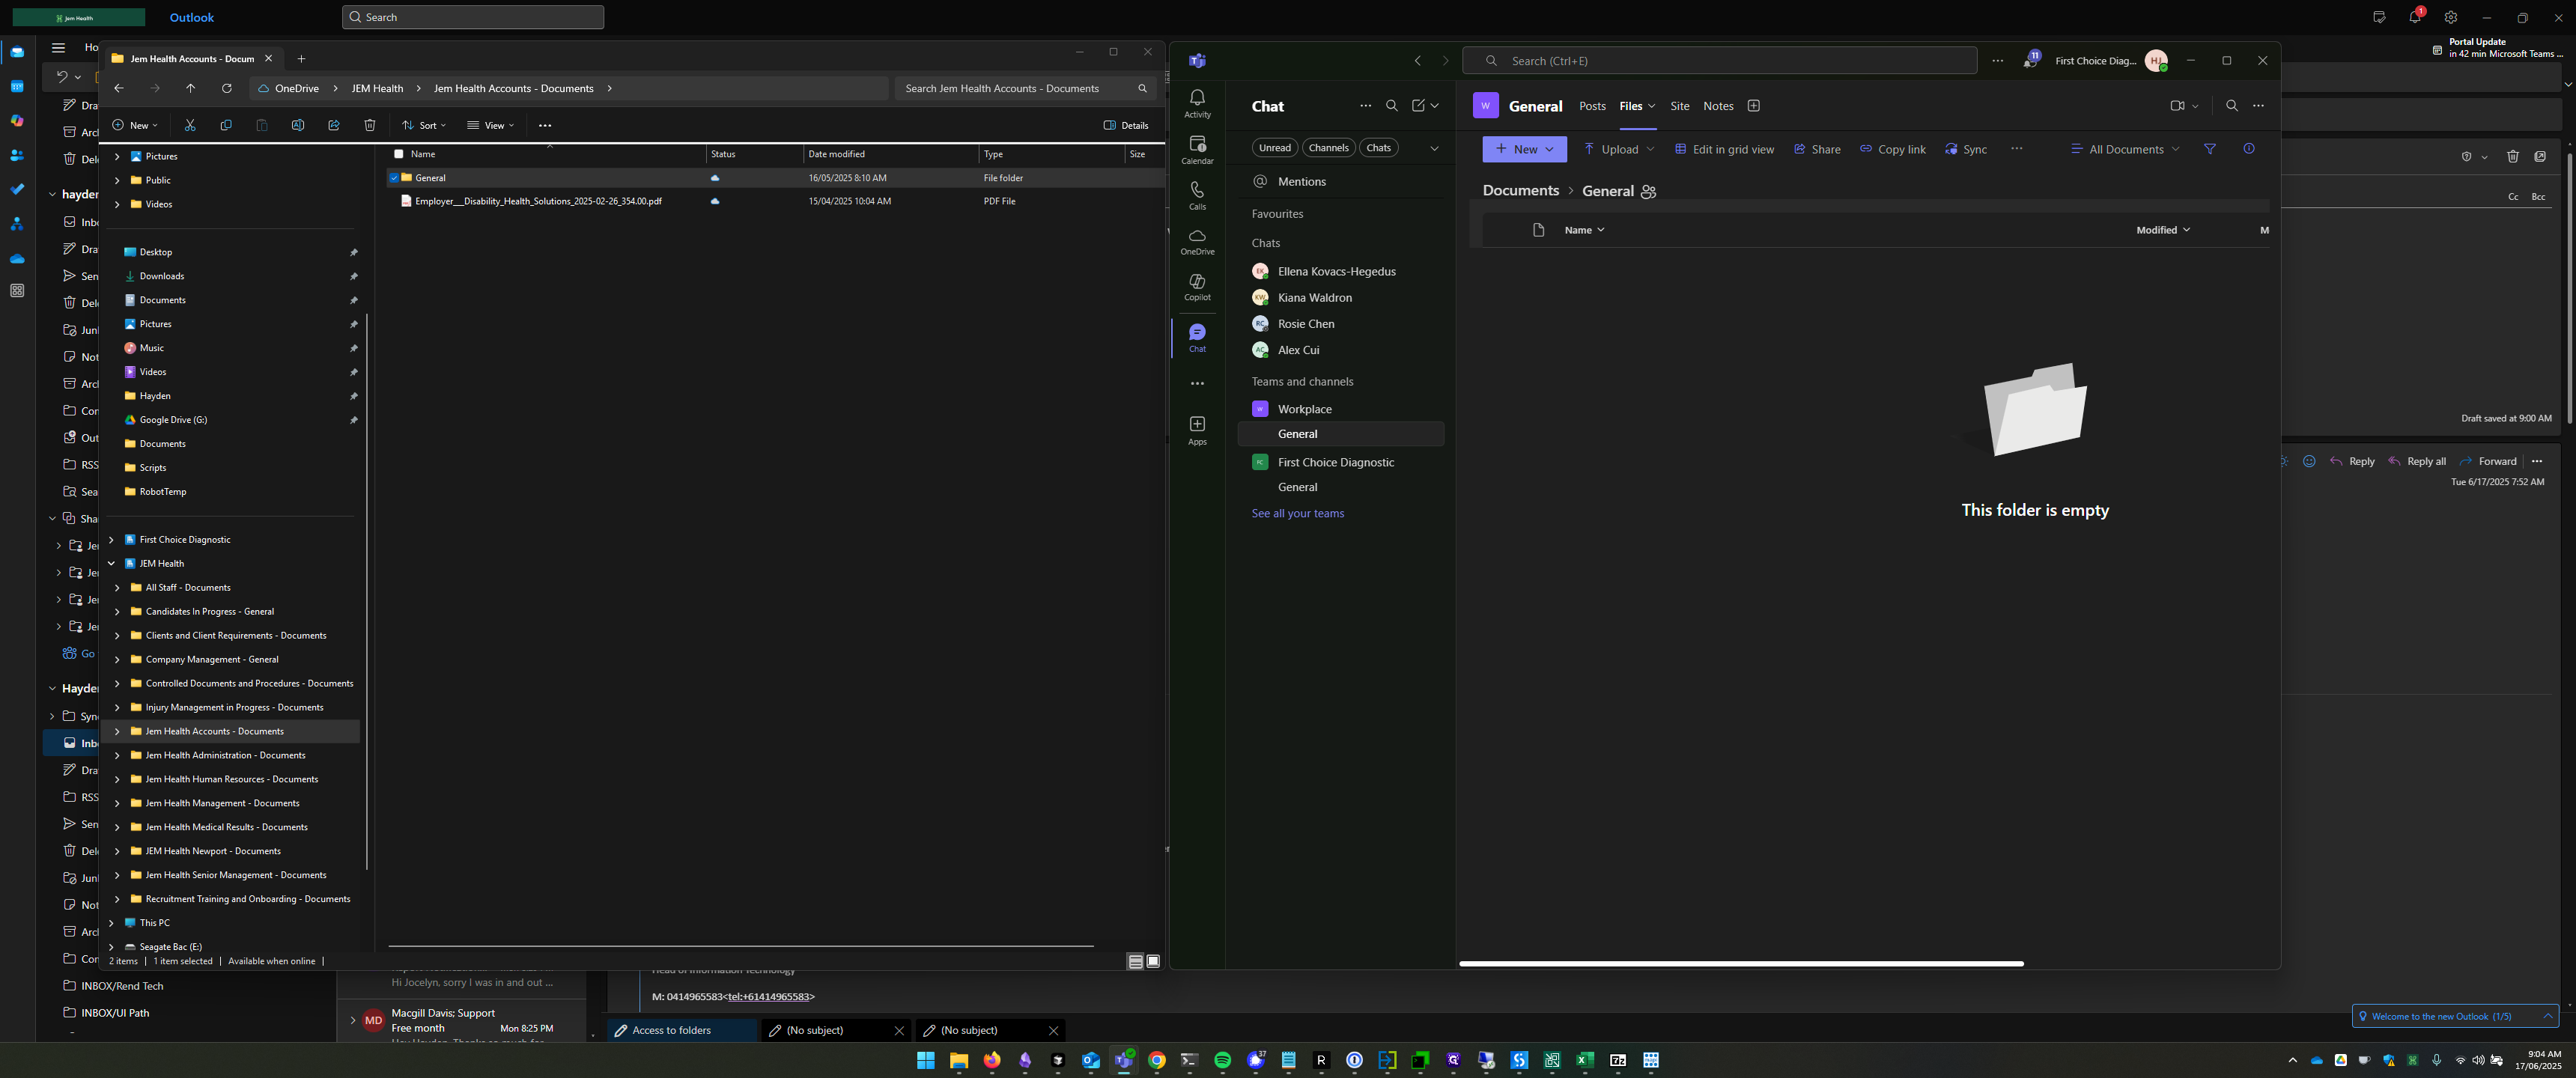The image size is (2576, 1078).
Task: Toggle the Channels filter in Teams Chat
Action: tap(1329, 148)
